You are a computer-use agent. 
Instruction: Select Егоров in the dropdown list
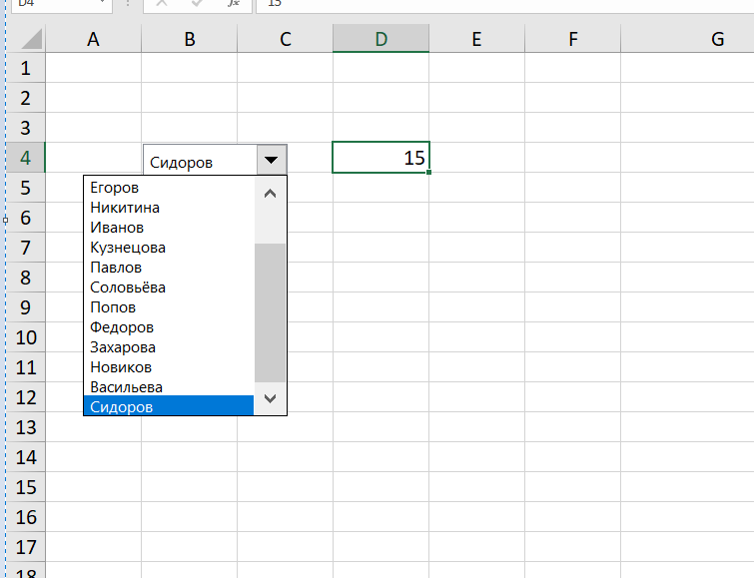(169, 188)
